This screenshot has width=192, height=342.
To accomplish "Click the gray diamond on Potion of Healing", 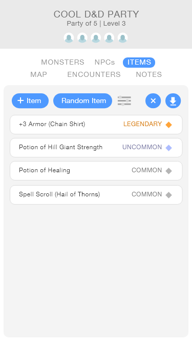I will pos(169,171).
